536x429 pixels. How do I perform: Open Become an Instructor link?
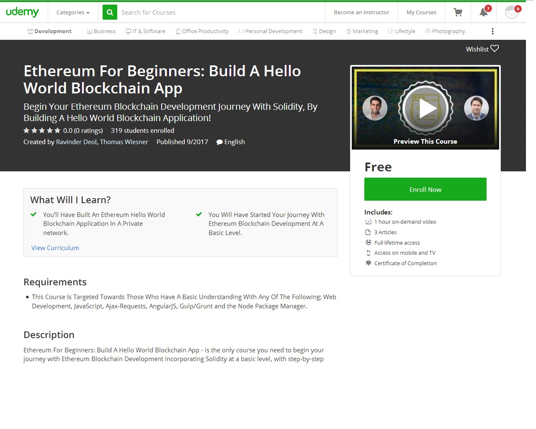point(361,13)
